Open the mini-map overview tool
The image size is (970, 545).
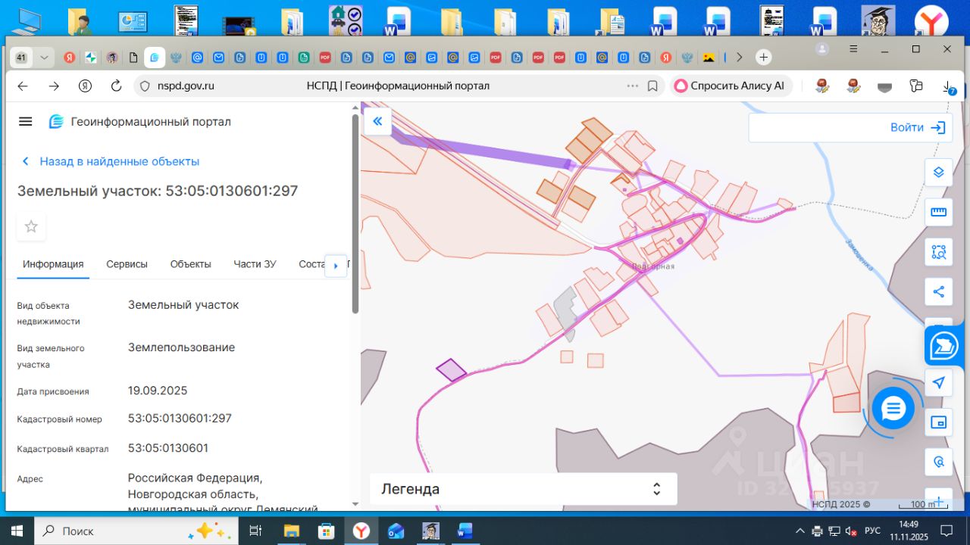click(x=938, y=422)
